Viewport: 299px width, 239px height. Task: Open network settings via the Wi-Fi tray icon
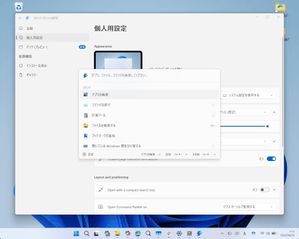[262, 233]
